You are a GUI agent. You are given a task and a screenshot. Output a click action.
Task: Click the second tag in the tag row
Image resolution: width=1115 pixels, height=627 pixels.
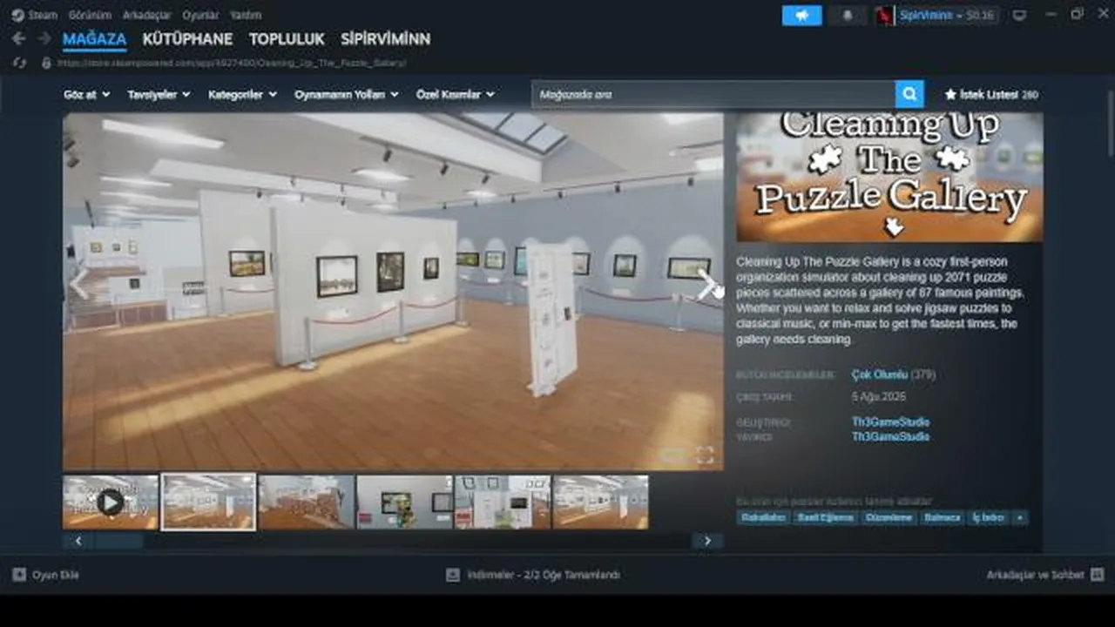point(824,517)
